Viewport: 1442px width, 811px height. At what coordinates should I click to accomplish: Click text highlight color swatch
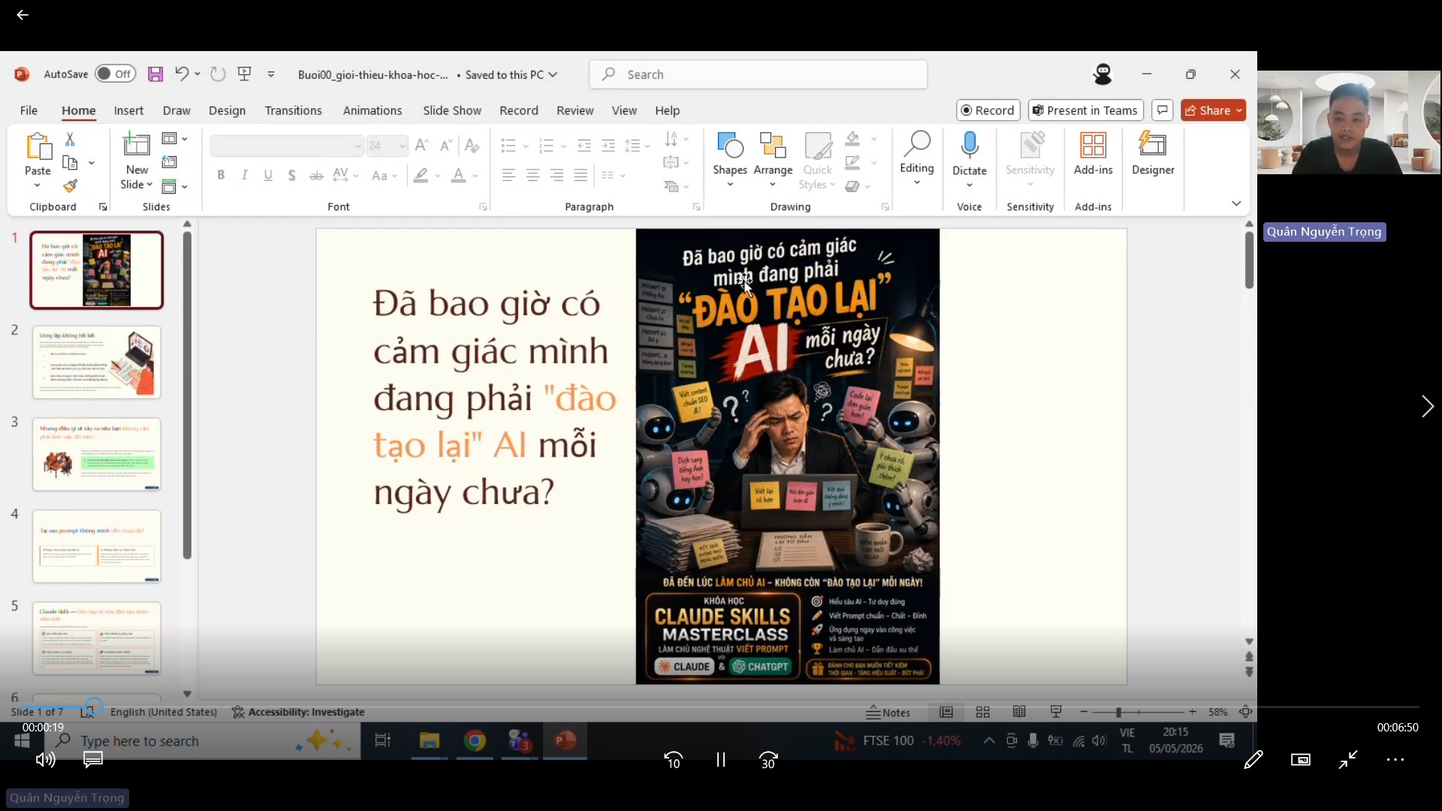click(x=421, y=175)
